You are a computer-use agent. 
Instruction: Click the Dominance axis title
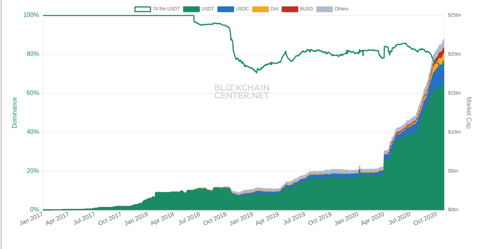pyautogui.click(x=15, y=112)
